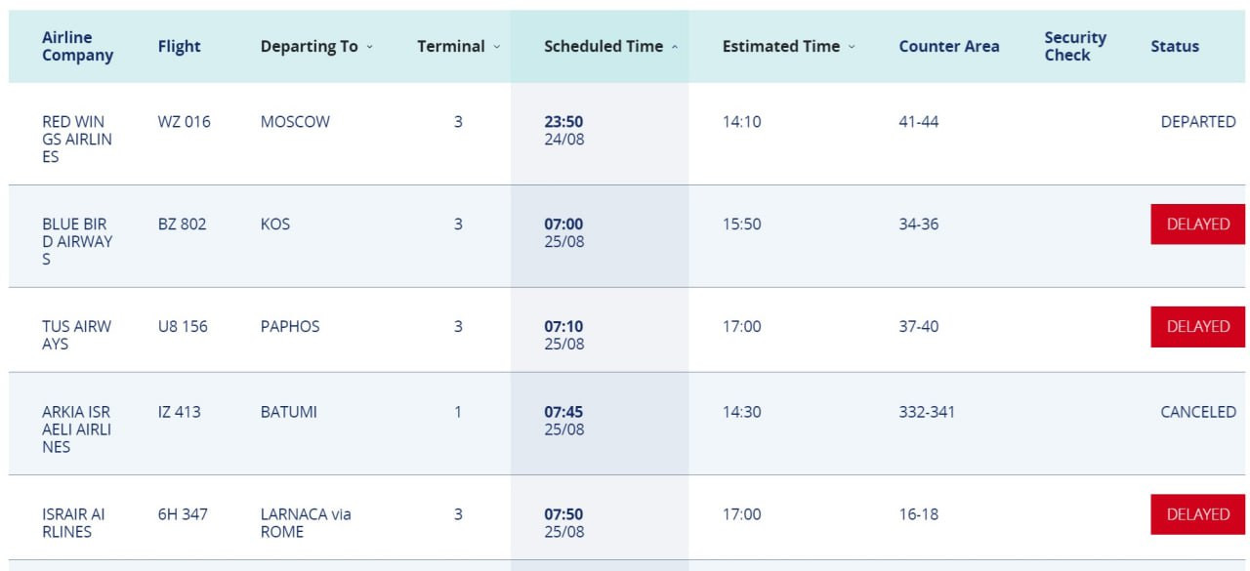The width and height of the screenshot is (1250, 571).
Task: Click the Airline Company column header
Action: pos(77,46)
